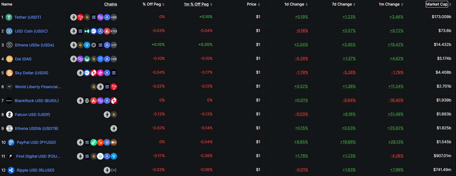Expand the +113 chains badge for USD Coin
Screen dimensions: 456x176
(114, 31)
